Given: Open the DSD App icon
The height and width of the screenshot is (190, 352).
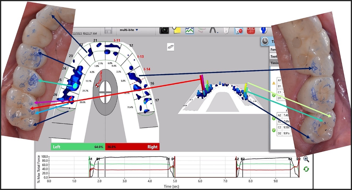Looking at the screenshot, I should pos(251,30).
